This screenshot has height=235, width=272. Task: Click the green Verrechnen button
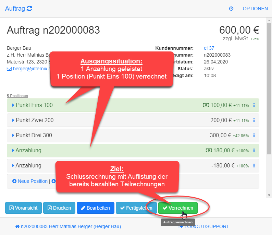click(178, 208)
